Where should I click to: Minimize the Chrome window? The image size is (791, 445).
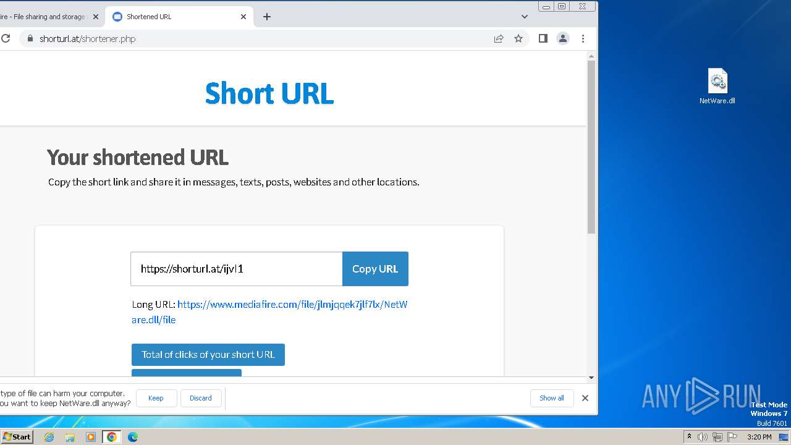[x=546, y=6]
